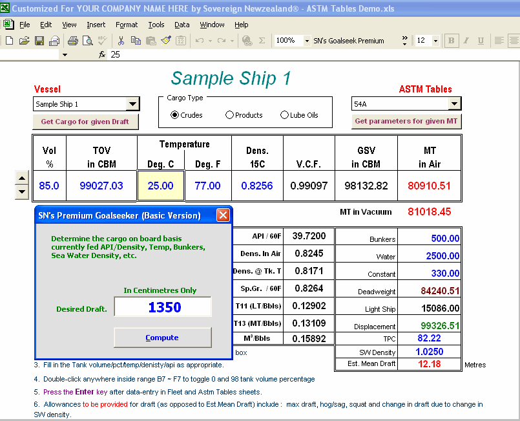The height and width of the screenshot is (421, 520).
Task: Decrease Vol % with the down spinner arrow
Action: (x=22, y=192)
